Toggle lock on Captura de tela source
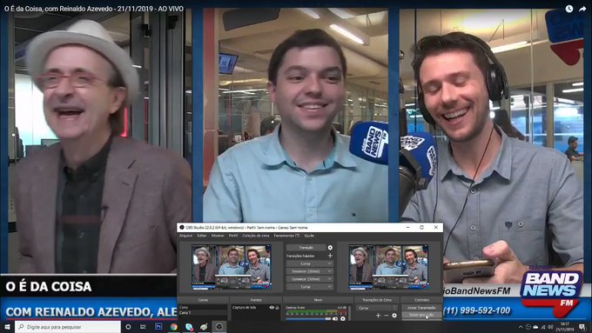 click(x=277, y=308)
